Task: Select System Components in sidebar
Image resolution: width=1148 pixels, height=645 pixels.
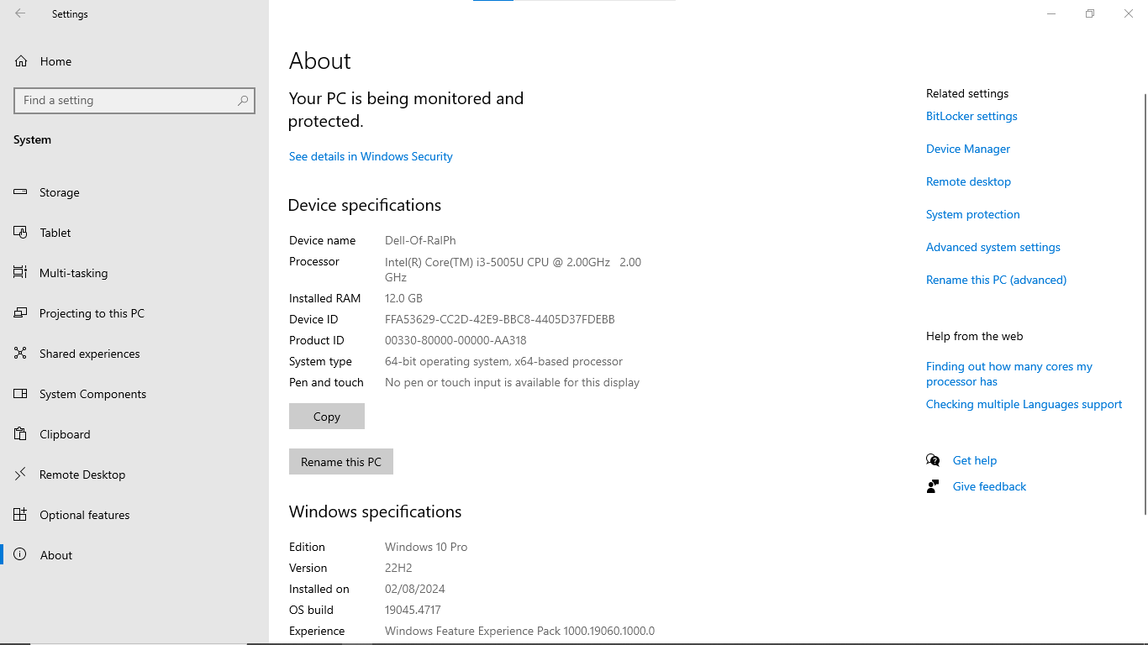Action: (92, 394)
